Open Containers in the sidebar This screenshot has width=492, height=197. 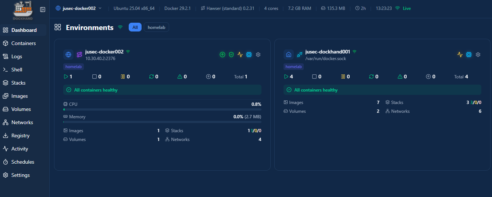(24, 43)
